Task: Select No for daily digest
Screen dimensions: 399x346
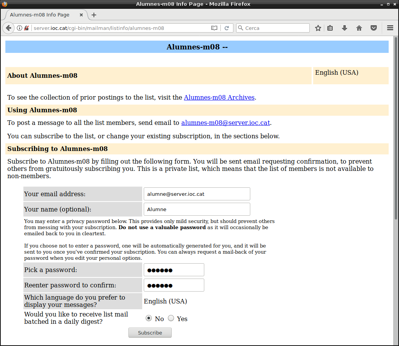Action: point(149,318)
